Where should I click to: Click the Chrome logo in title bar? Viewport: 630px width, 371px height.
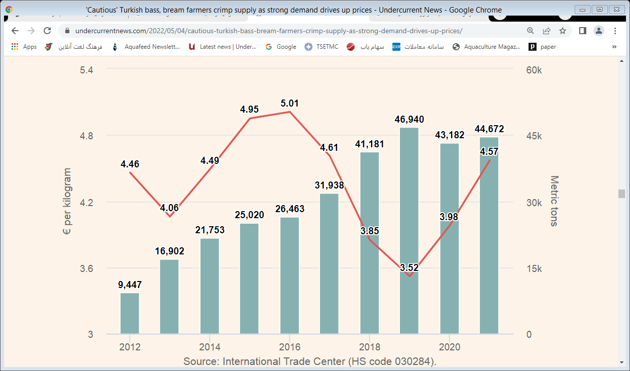[x=9, y=10]
